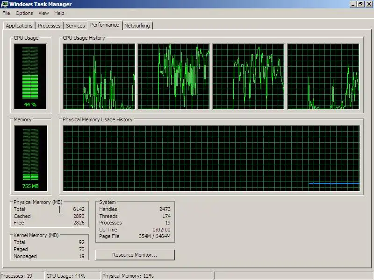The image size is (374, 280).
Task: Click the second CPU usage history graph
Action: [x=173, y=77]
